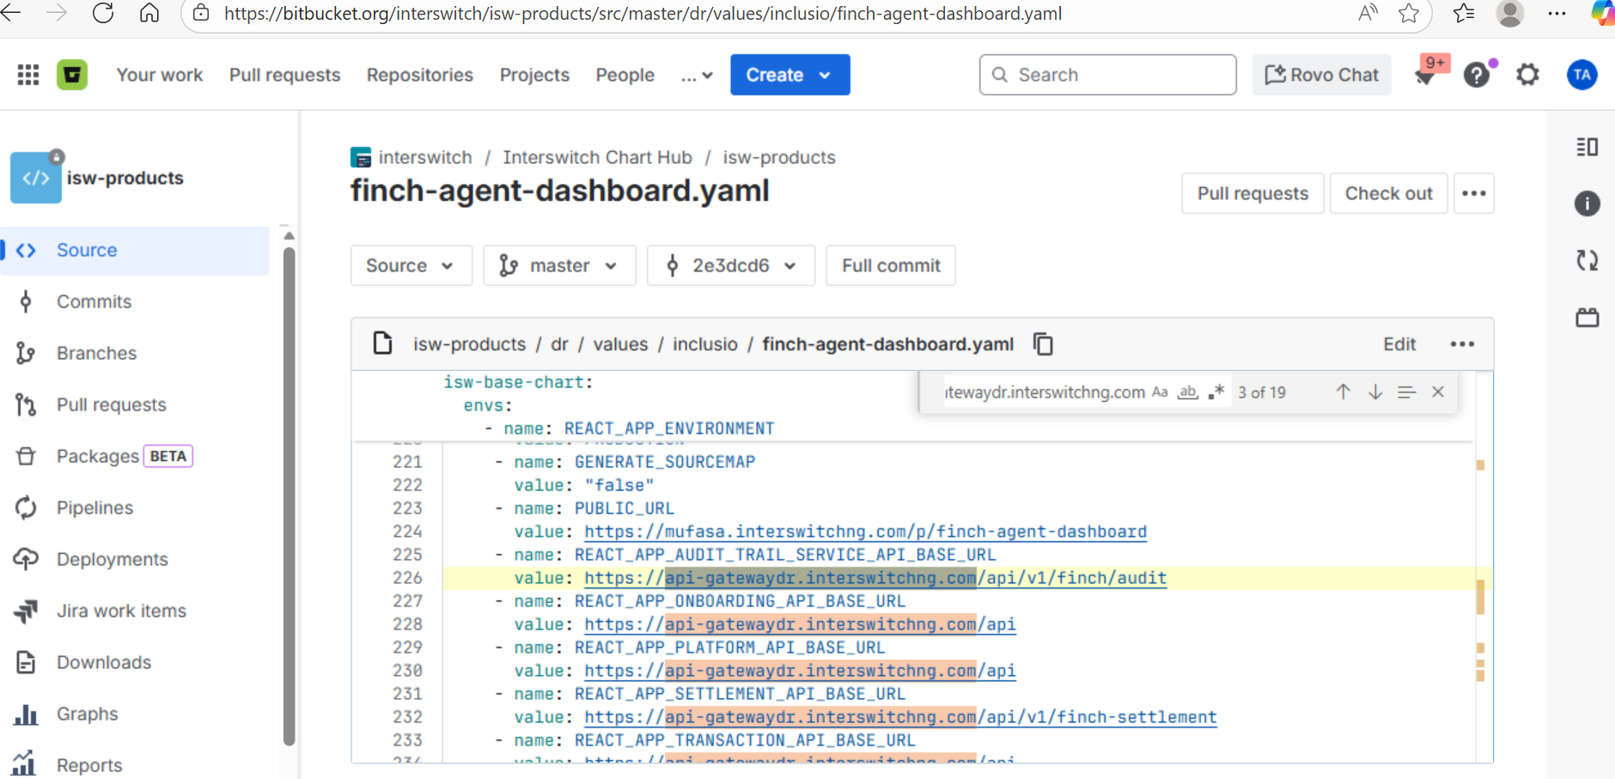Open the 2e3dcd6 commit dropdown
This screenshot has width=1615, height=779.
point(730,265)
